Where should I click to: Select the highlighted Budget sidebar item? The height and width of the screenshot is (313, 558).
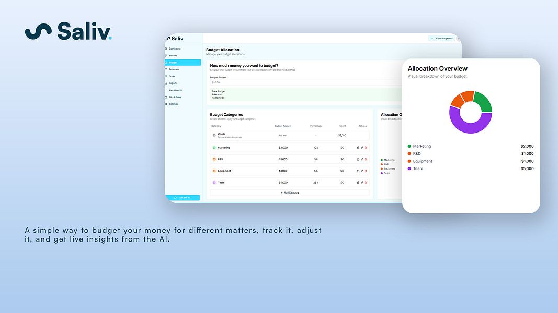point(183,63)
